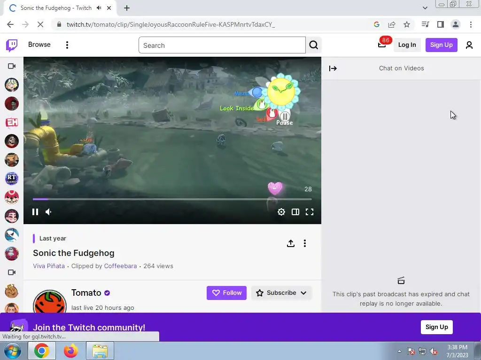Screen dimensions: 481x360
Task: Open Firefox from the taskbar
Action: [70, 351]
